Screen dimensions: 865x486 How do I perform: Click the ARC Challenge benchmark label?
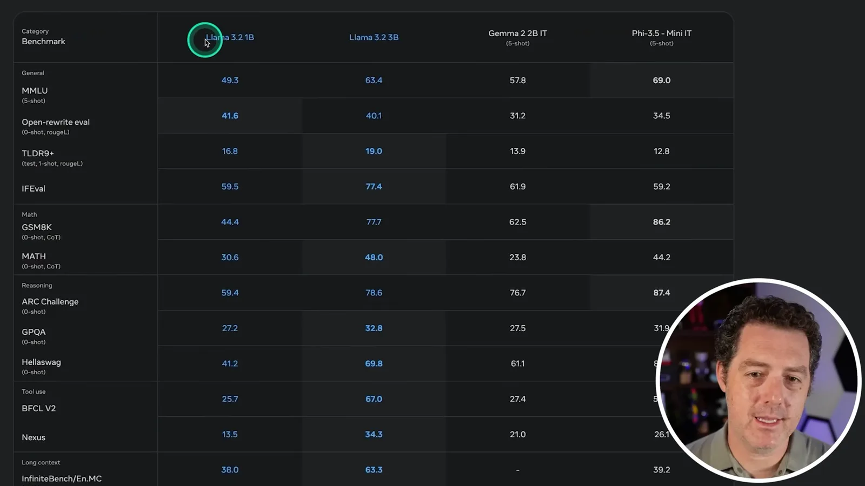pyautogui.click(x=50, y=302)
